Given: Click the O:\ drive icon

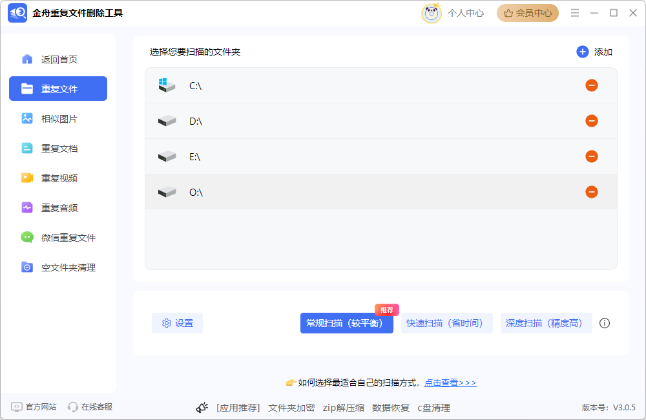Looking at the screenshot, I should pos(167,192).
